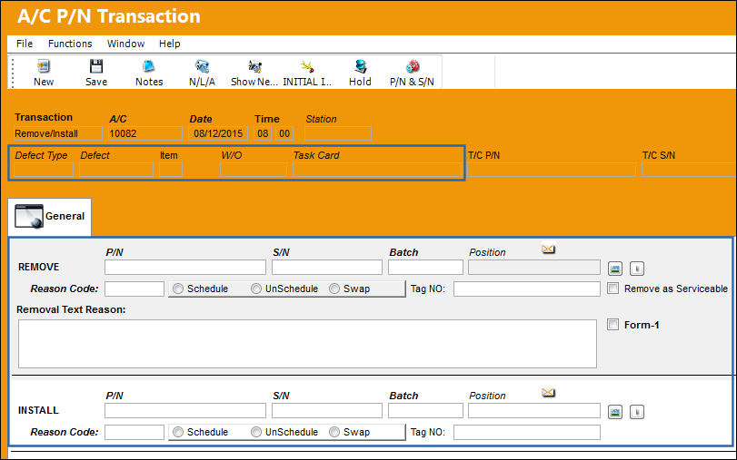
Task: Select UnSchedule radio in REMOVE section
Action: point(255,289)
